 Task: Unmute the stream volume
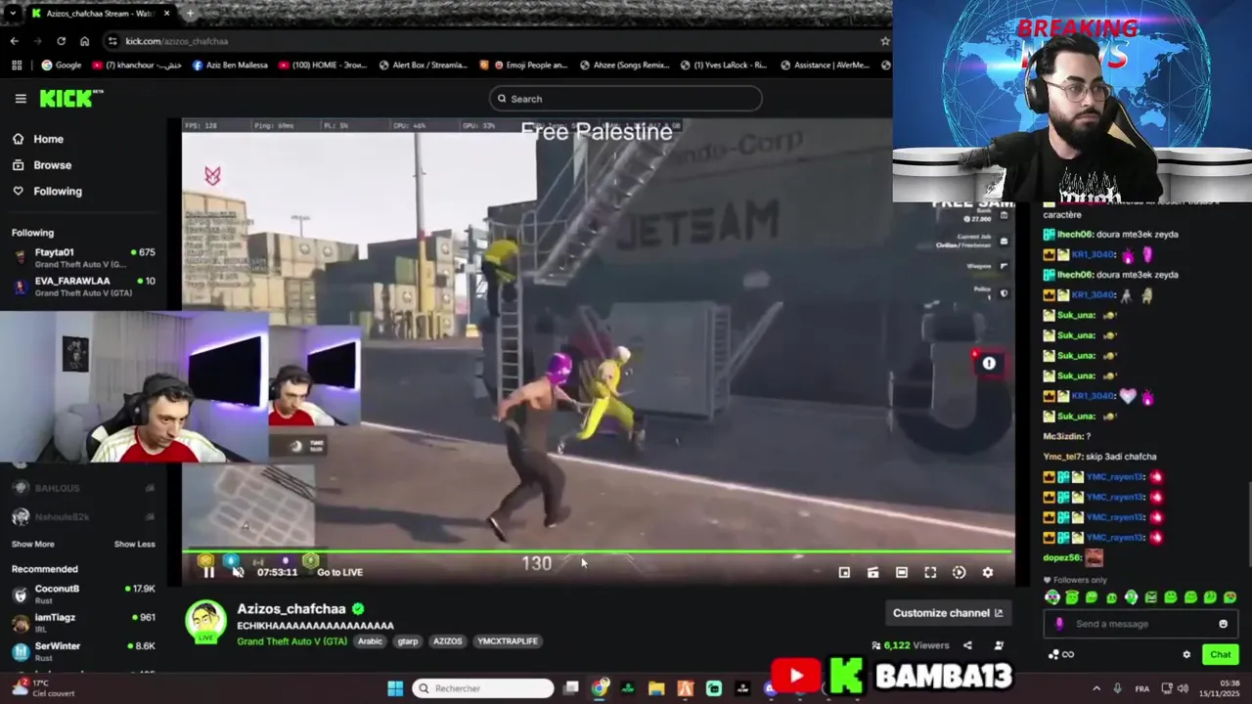tap(238, 572)
